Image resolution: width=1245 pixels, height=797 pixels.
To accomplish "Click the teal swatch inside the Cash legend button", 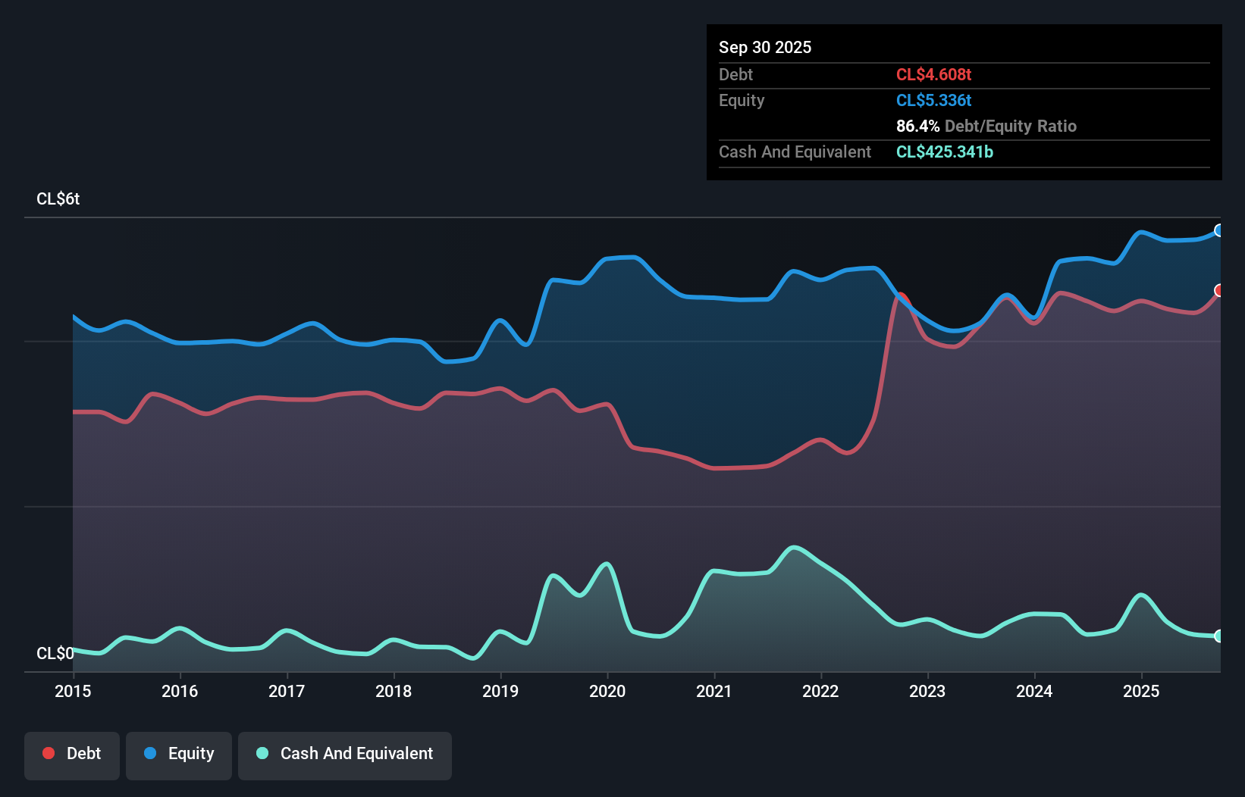I will [262, 752].
